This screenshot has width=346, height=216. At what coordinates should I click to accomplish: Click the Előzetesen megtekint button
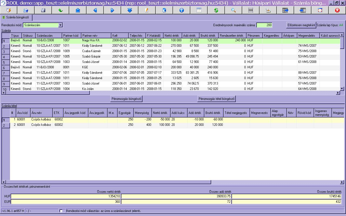click(301, 25)
